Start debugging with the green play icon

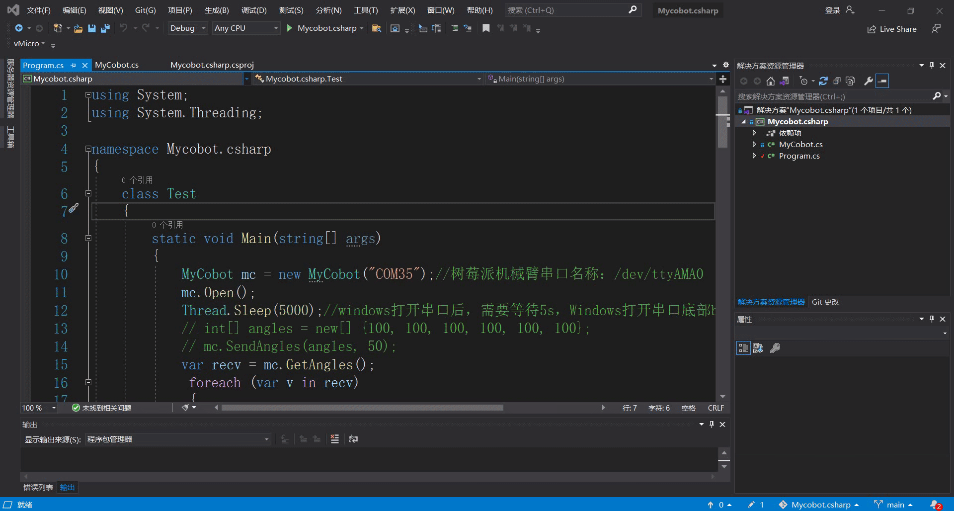coord(290,28)
